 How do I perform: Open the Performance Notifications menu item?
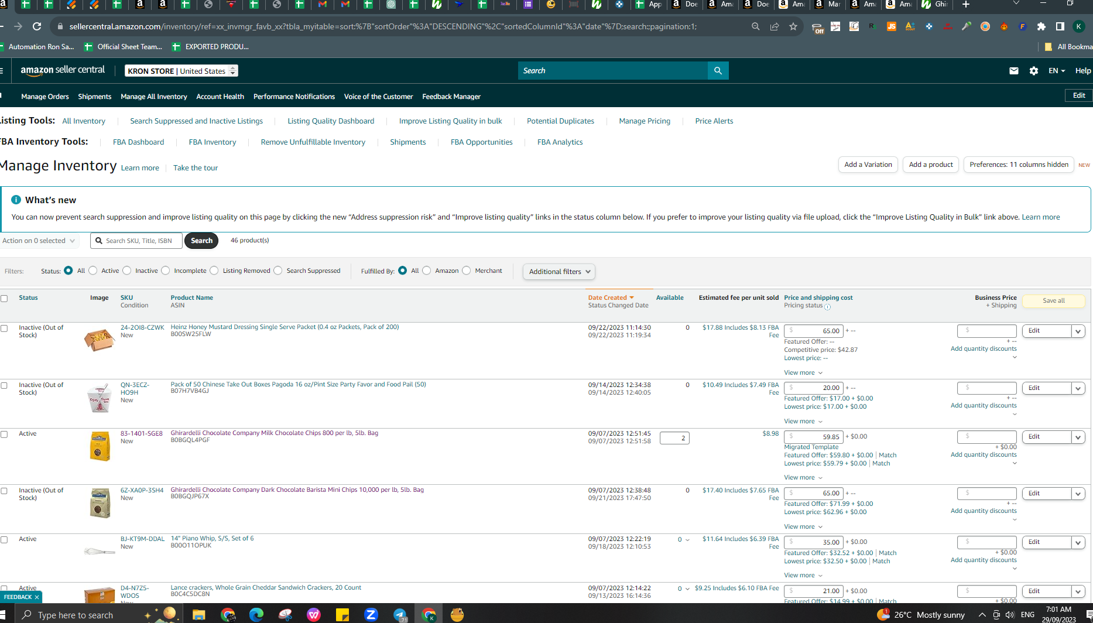[294, 97]
